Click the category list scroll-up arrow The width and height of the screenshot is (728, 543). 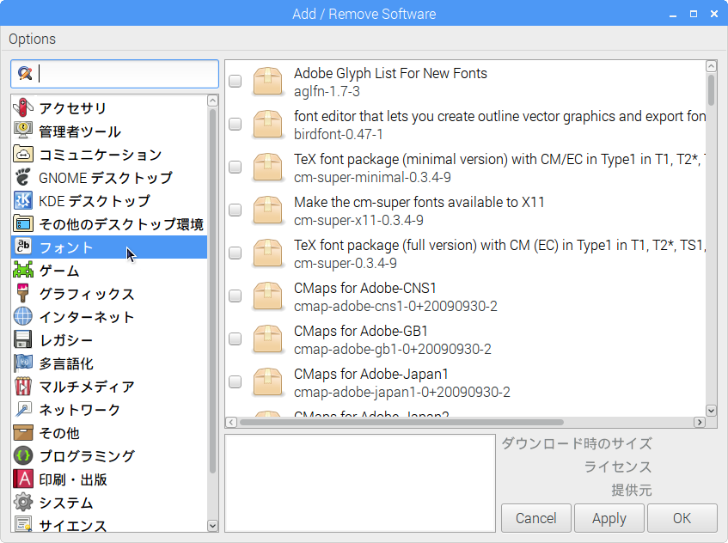coord(212,101)
